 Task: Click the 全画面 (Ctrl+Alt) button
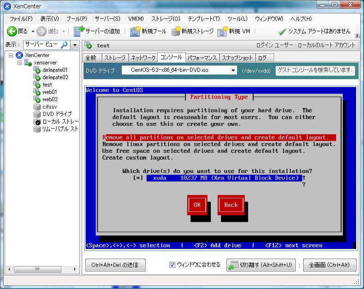(x=330, y=265)
